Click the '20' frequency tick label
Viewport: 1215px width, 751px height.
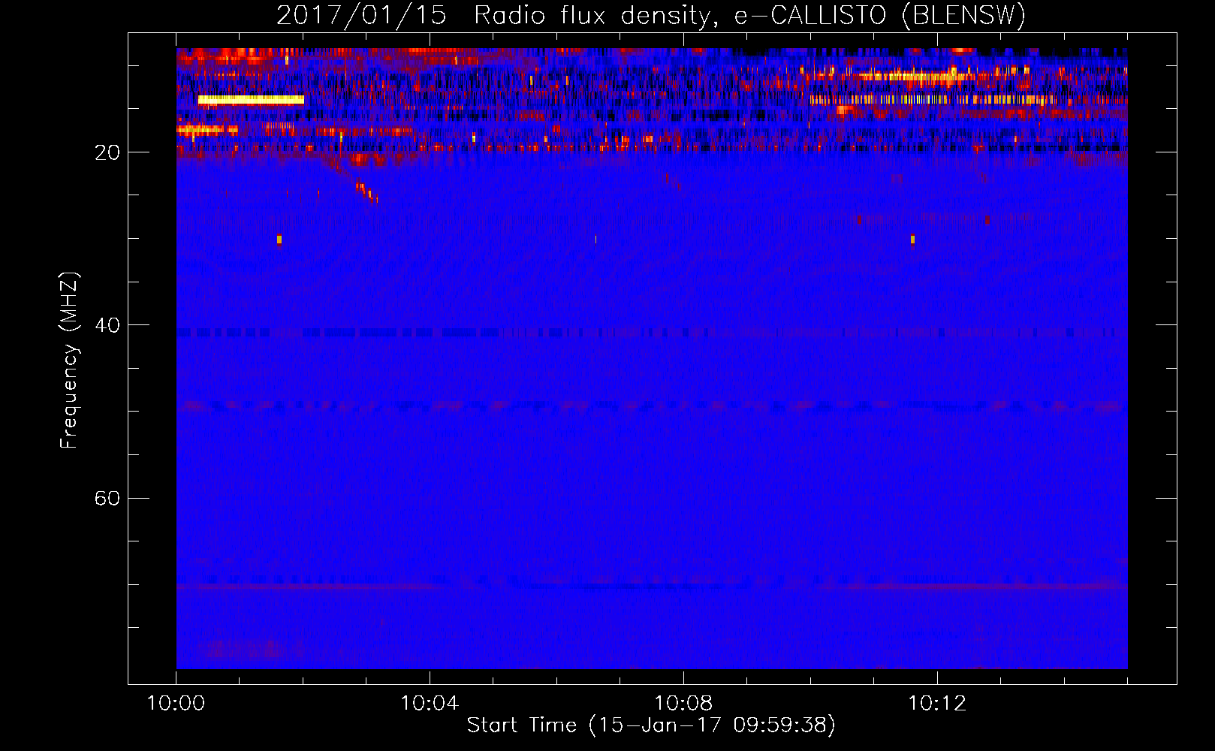(x=107, y=152)
